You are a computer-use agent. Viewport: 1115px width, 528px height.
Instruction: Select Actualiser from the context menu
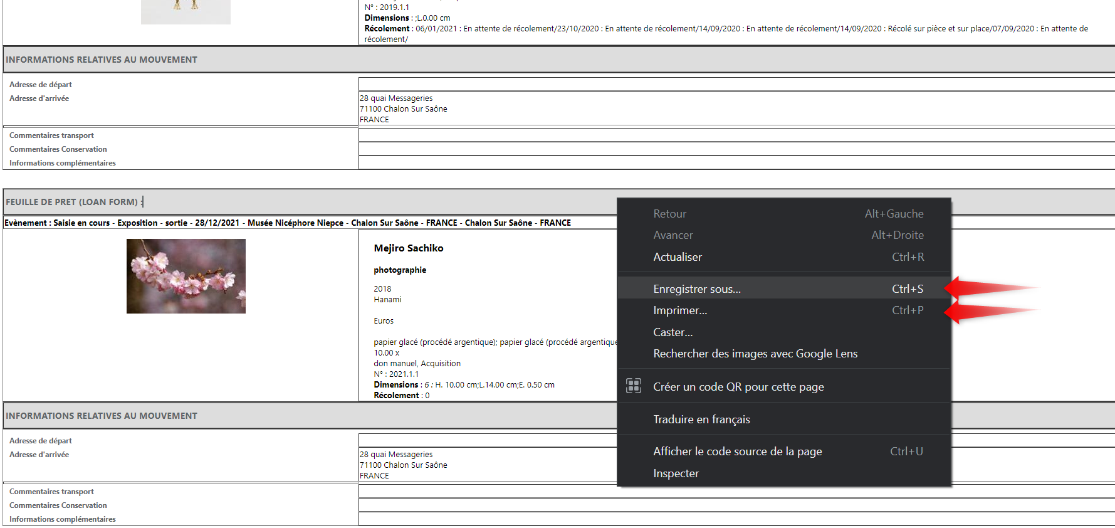677,257
